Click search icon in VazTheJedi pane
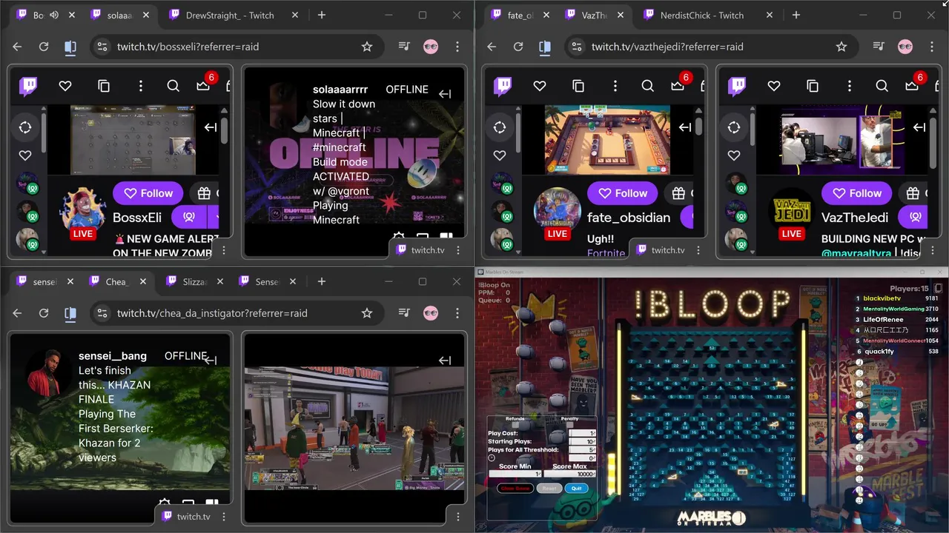Image resolution: width=949 pixels, height=533 pixels. coord(882,87)
